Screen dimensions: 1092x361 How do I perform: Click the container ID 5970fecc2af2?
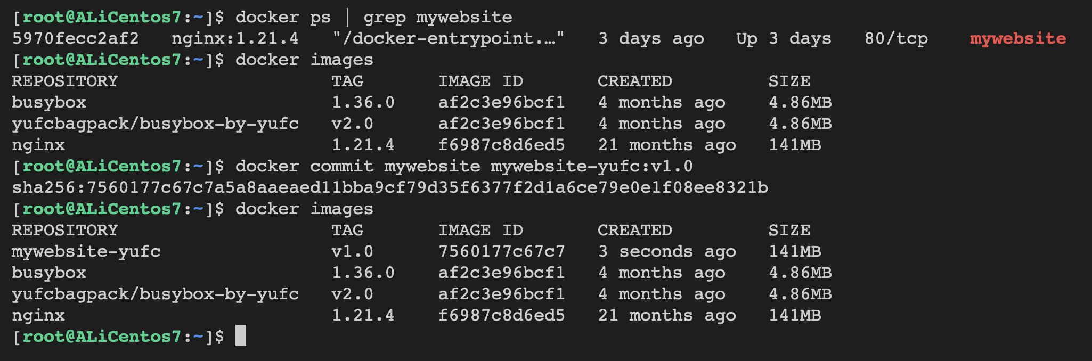[75, 38]
